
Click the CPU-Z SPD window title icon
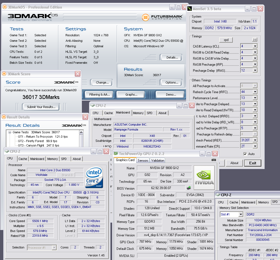point(218,195)
